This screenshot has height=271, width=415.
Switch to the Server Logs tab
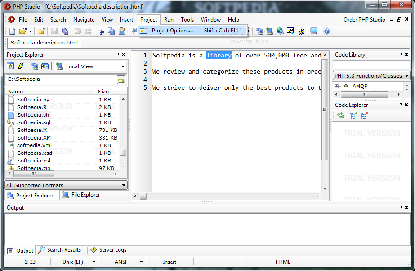pyautogui.click(x=108, y=250)
